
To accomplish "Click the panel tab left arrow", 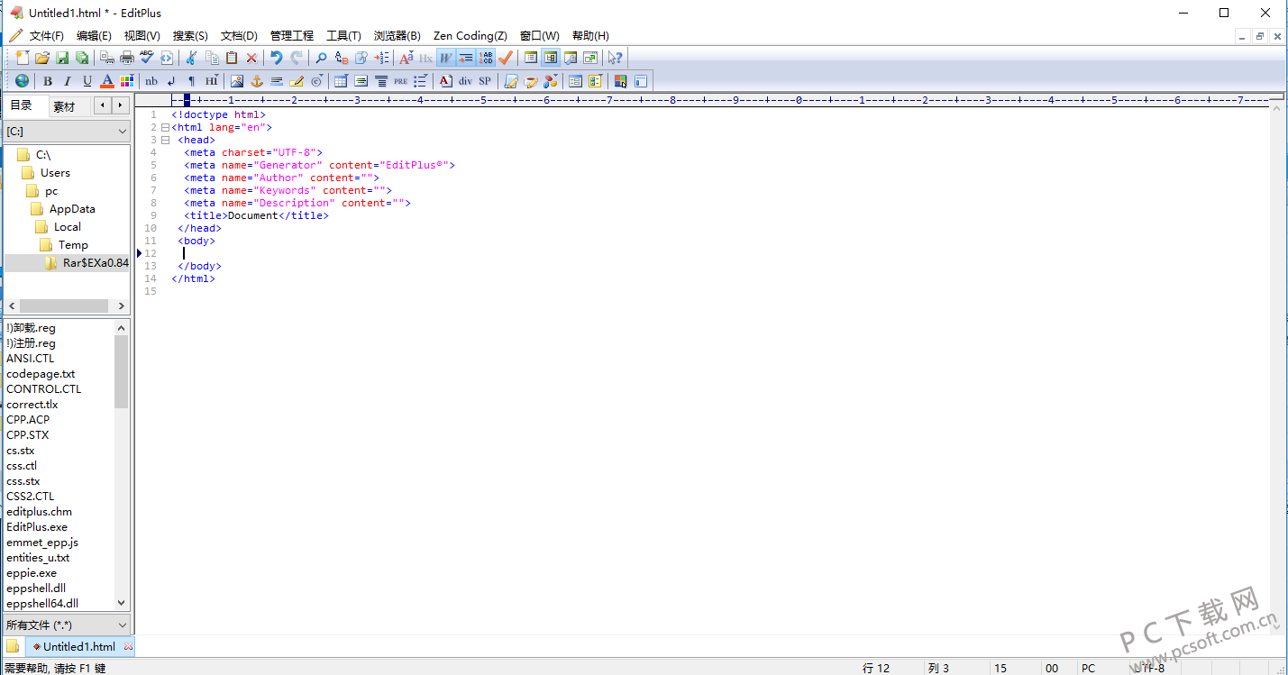I will pos(104,105).
